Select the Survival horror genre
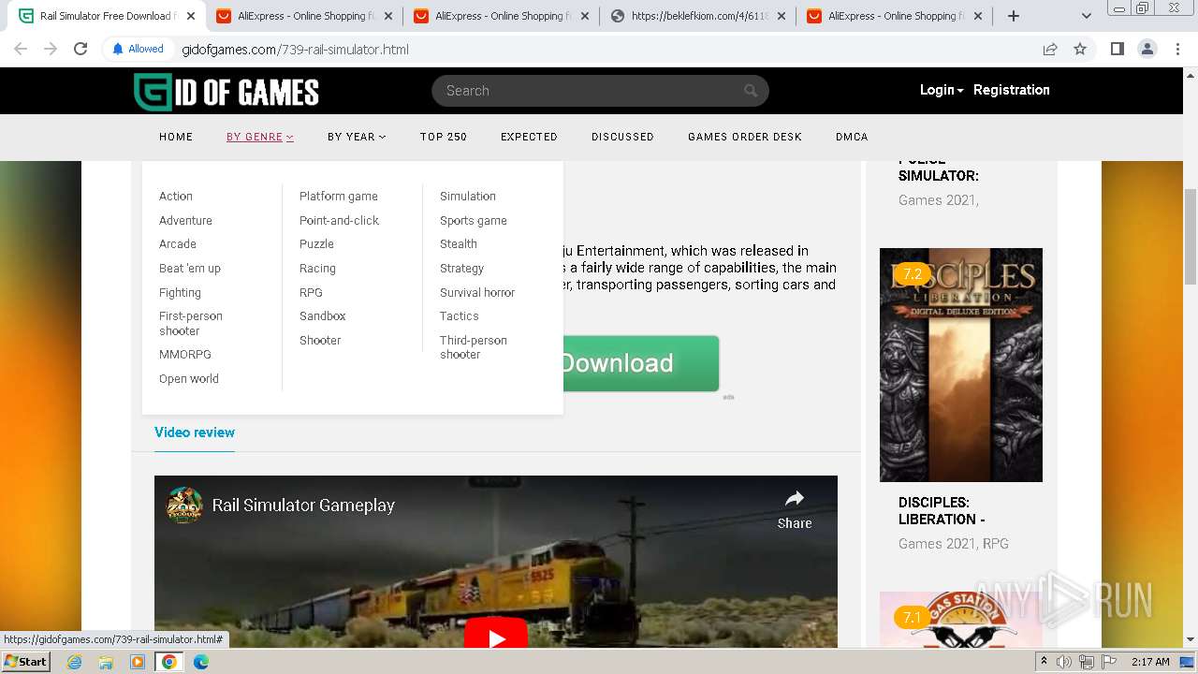The height and width of the screenshot is (674, 1198). 477,292
